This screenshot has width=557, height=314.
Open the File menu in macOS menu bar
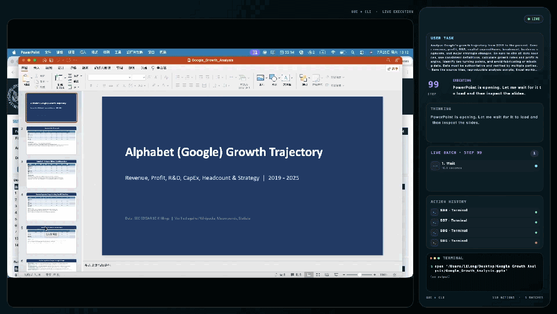[48, 52]
